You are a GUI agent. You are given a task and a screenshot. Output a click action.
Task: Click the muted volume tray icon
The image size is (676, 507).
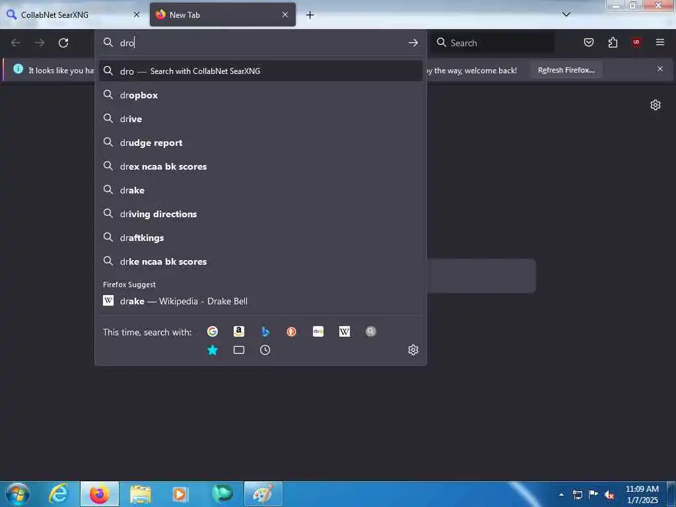(609, 494)
